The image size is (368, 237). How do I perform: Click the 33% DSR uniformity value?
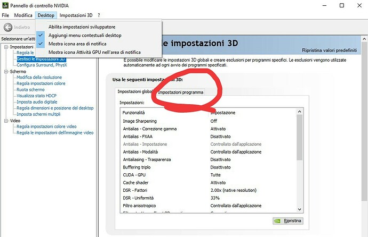pyautogui.click(x=215, y=198)
